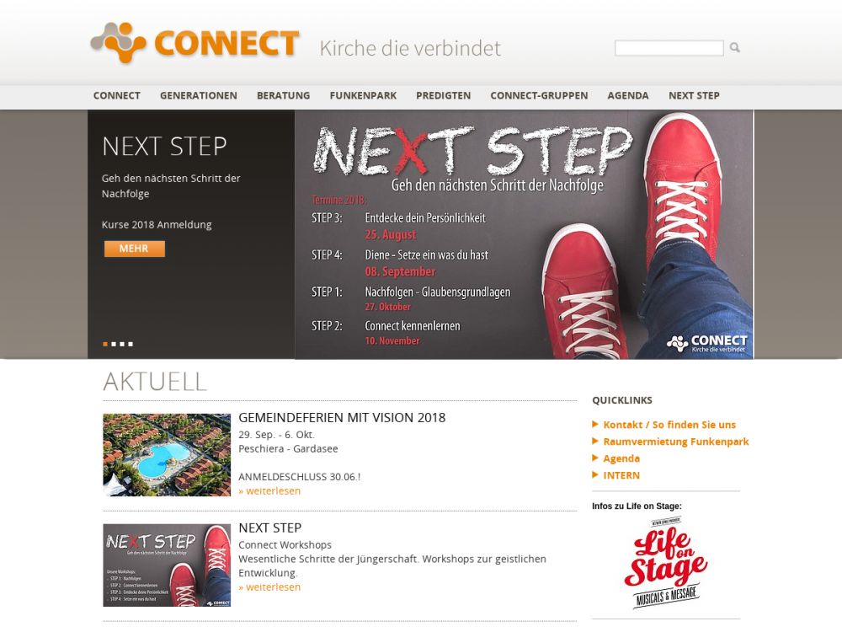The image size is (842, 632).
Task: Open the CONNECT-GRUPPEN menu
Action: [539, 96]
